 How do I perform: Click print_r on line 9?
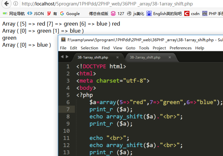point(101,124)
